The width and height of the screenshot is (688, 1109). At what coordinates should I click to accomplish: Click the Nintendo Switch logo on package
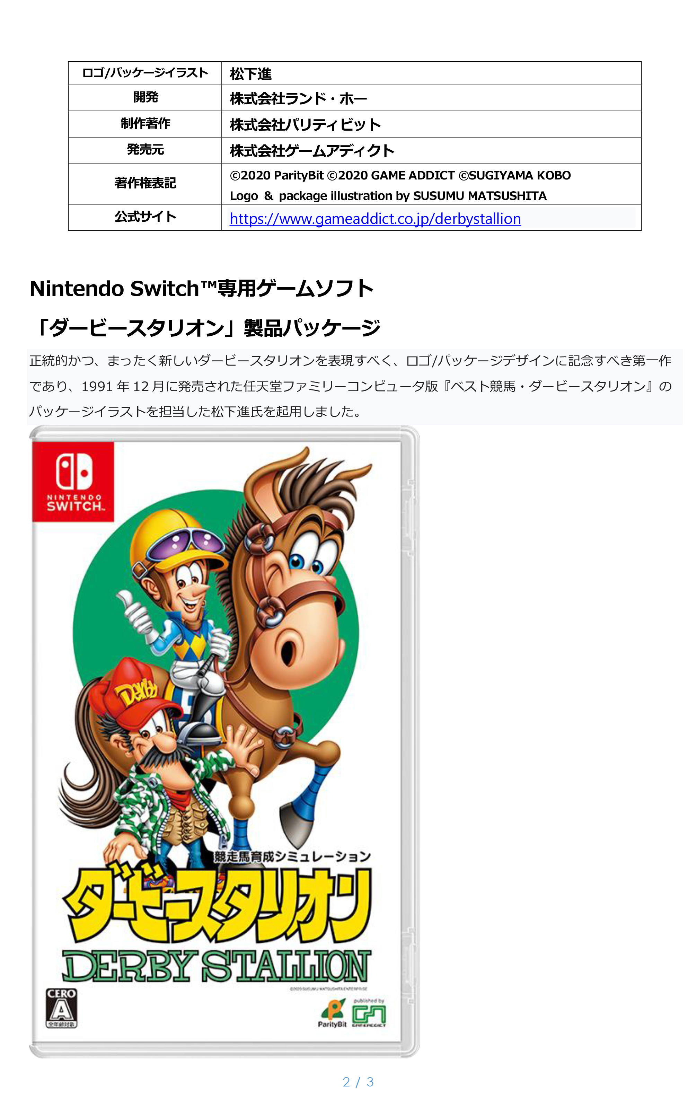click(73, 482)
